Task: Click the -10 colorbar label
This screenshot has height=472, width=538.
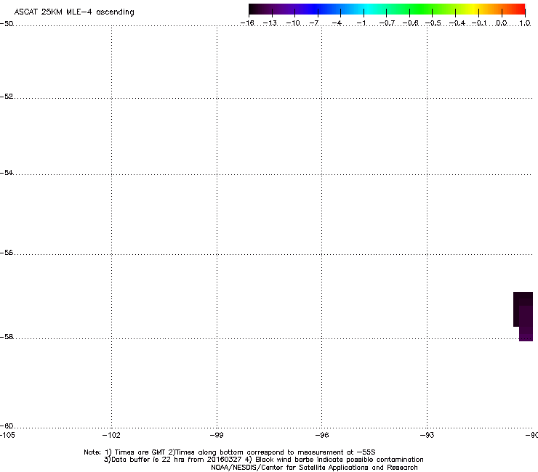Action: [293, 23]
